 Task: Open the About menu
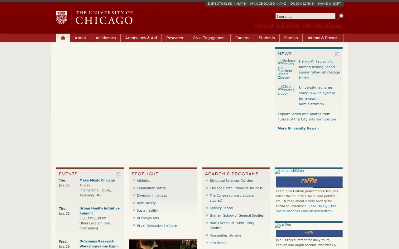80,38
